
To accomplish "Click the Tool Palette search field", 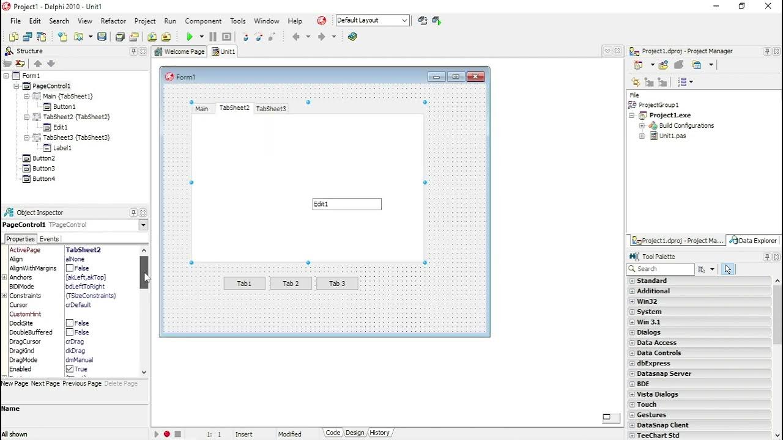I will coord(661,269).
